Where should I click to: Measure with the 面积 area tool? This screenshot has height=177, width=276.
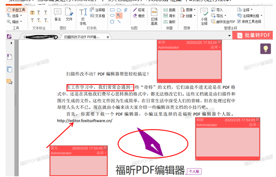tap(169, 22)
